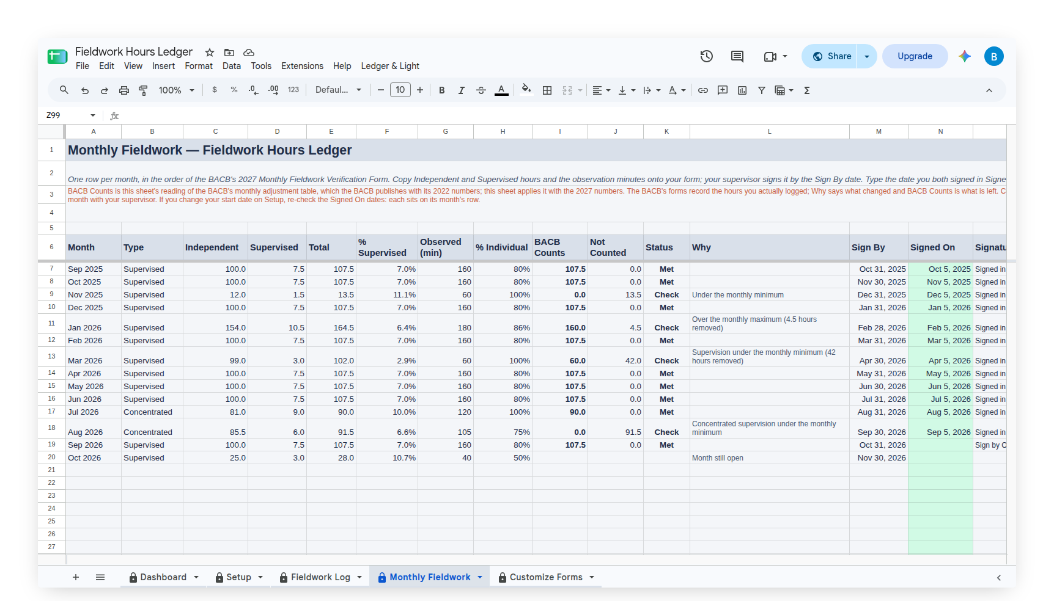Activate the paint format tool
Image resolution: width=1054 pixels, height=601 pixels.
144,90
